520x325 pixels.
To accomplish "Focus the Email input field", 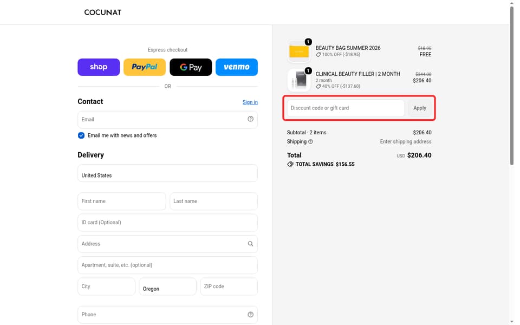I will pos(167,119).
